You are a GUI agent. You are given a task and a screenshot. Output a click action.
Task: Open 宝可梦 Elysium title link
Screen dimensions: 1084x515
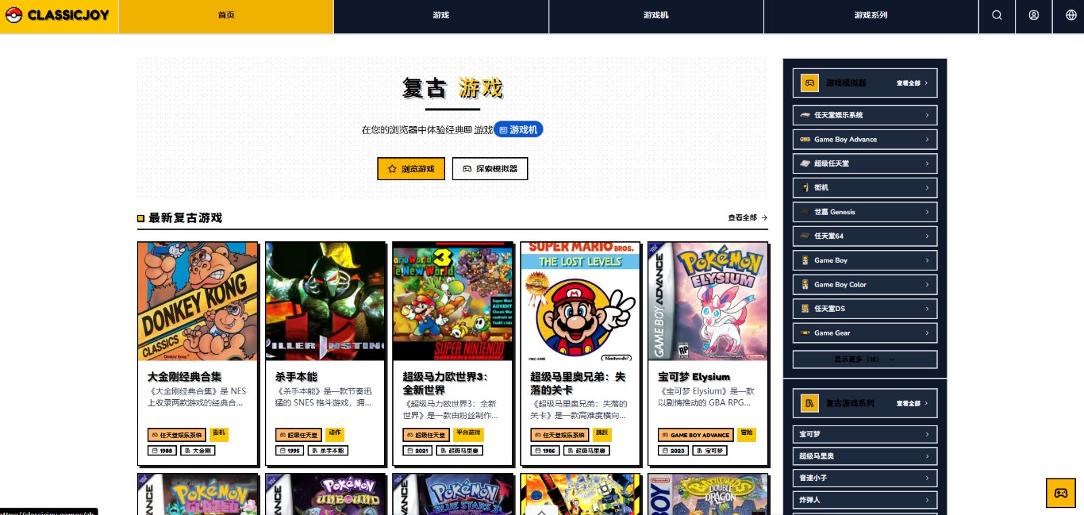[694, 377]
